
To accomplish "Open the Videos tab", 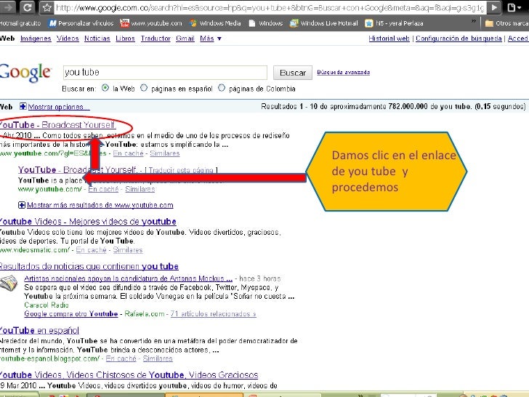I will point(68,39).
